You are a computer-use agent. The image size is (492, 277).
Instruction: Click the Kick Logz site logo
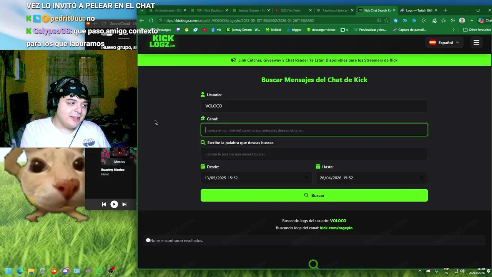click(162, 42)
